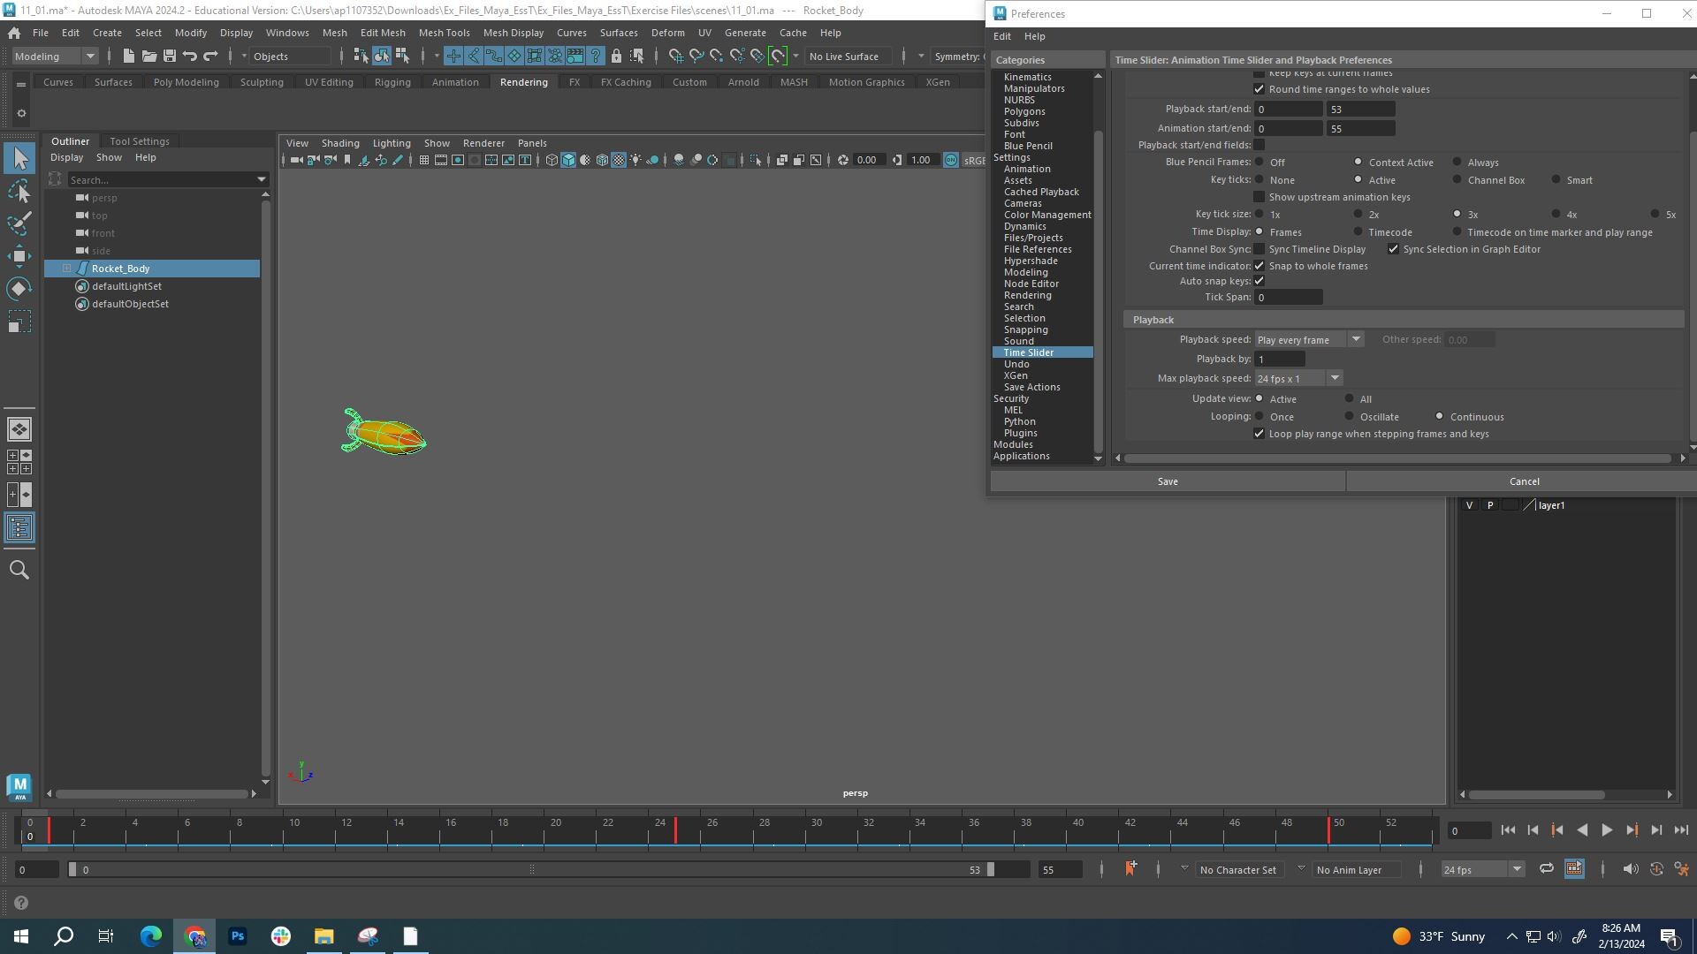This screenshot has height=954, width=1697.
Task: Open the 24 fps framerate dropdown
Action: click(x=1517, y=869)
